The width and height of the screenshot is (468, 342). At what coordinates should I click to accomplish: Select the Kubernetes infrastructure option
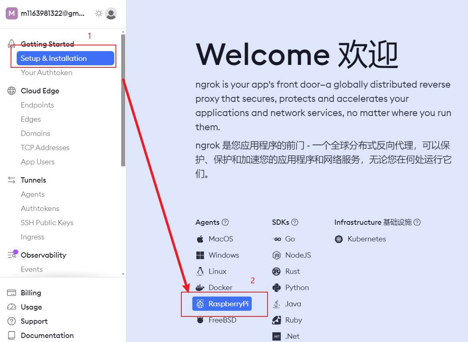(366, 239)
